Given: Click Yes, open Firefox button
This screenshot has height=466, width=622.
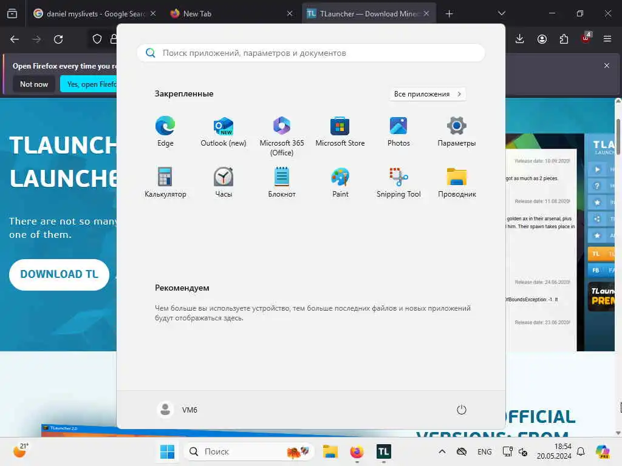Looking at the screenshot, I should 89,84.
